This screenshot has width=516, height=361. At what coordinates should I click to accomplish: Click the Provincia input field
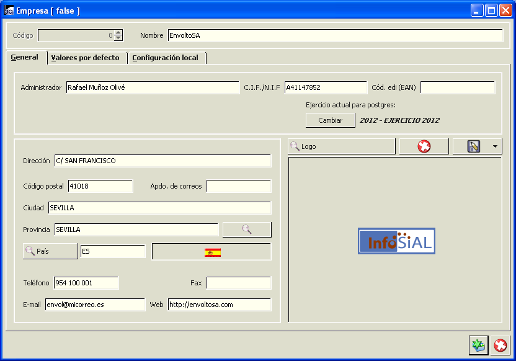click(136, 230)
